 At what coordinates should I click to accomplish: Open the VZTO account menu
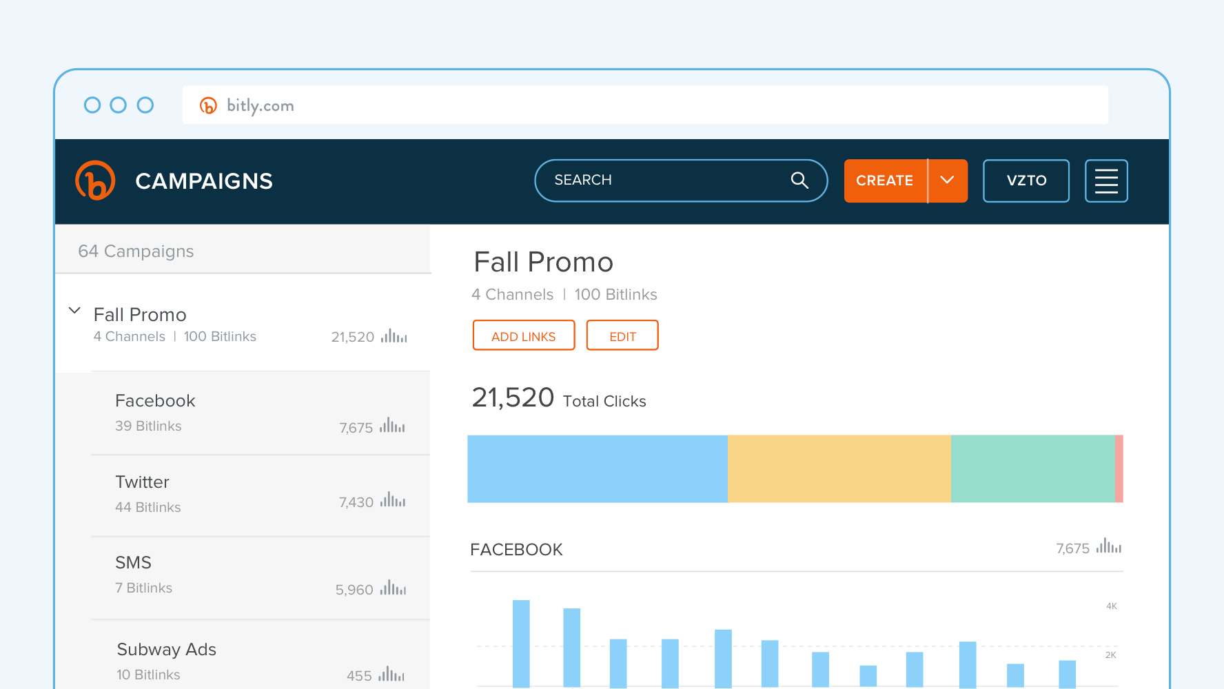pyautogui.click(x=1026, y=181)
